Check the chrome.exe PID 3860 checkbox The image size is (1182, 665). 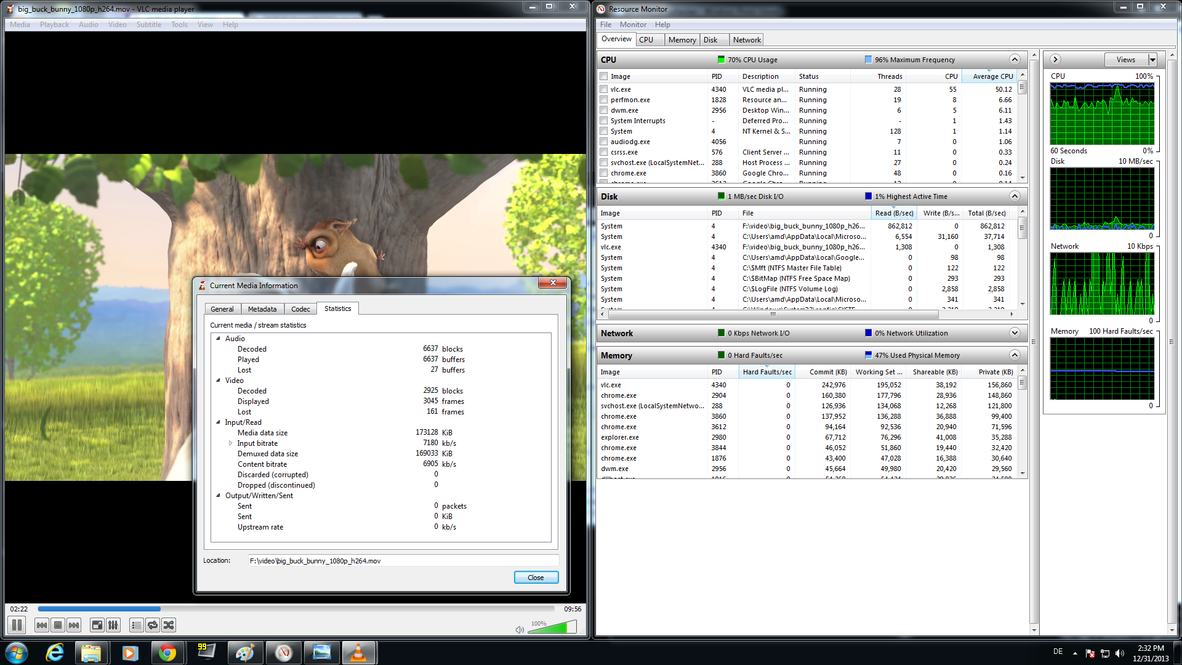point(604,173)
